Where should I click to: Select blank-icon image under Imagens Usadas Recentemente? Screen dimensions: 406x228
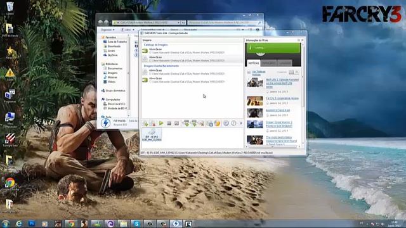192,72
